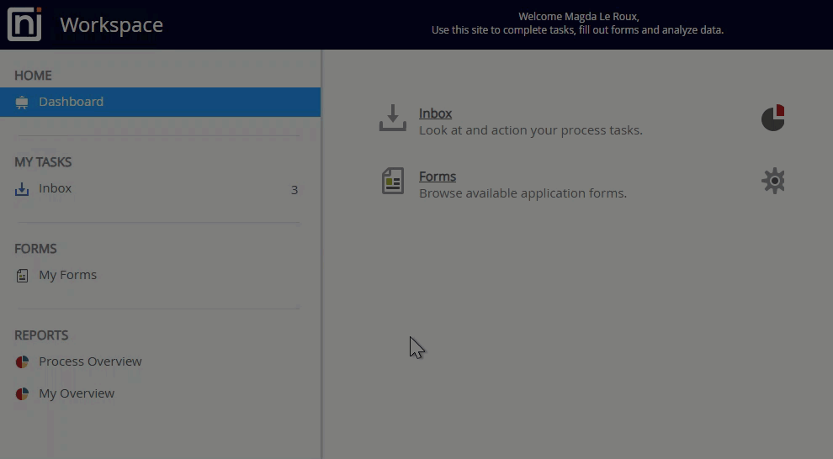Screen dimensions: 833x459
Task: Click the Process Overview pie chart icon
Action: click(x=22, y=361)
